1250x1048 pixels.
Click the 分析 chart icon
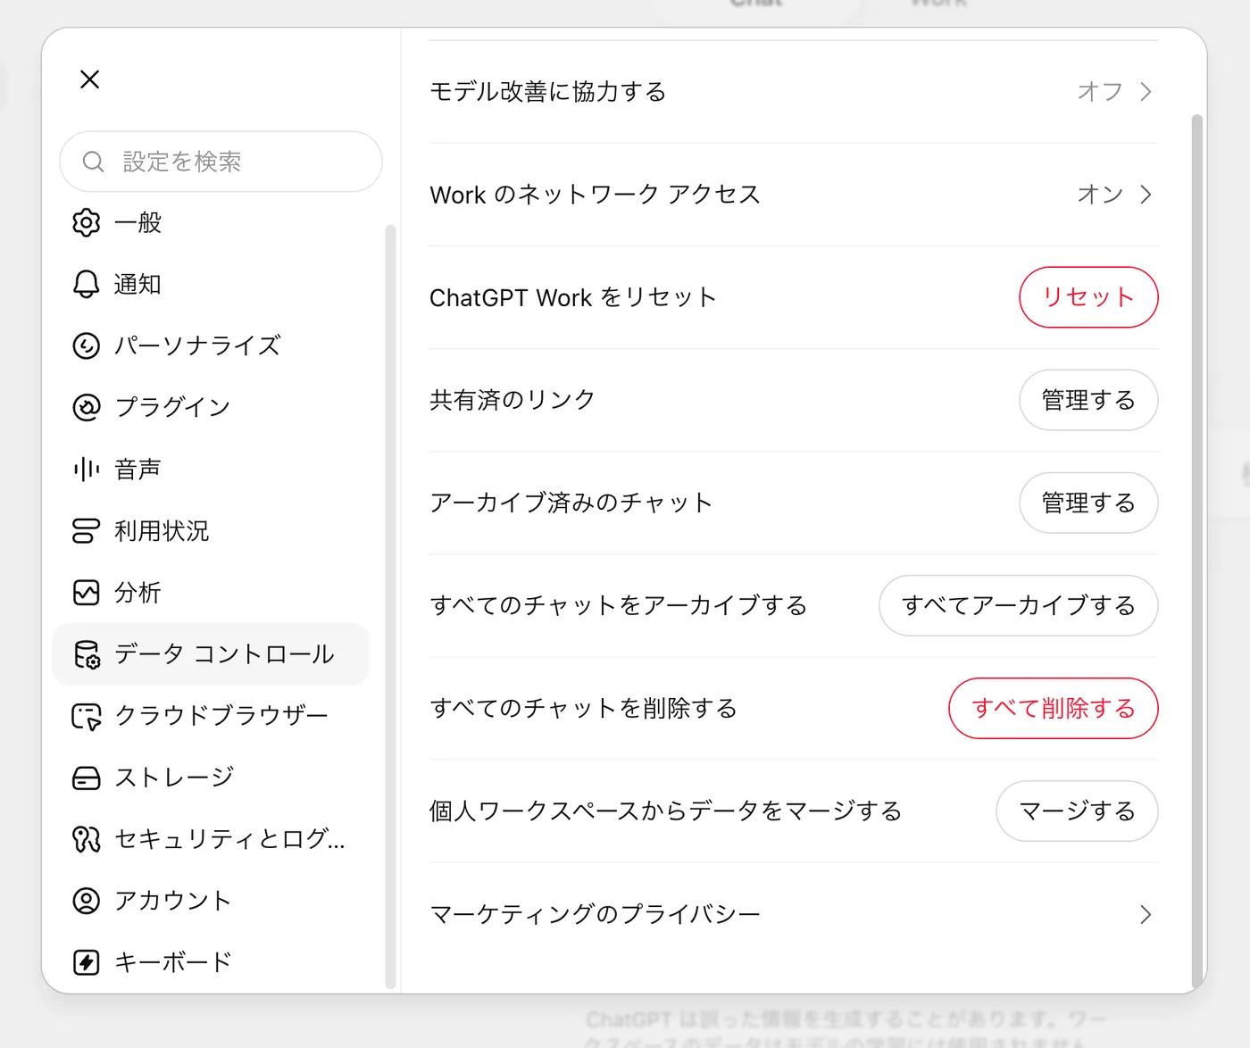pos(86,592)
